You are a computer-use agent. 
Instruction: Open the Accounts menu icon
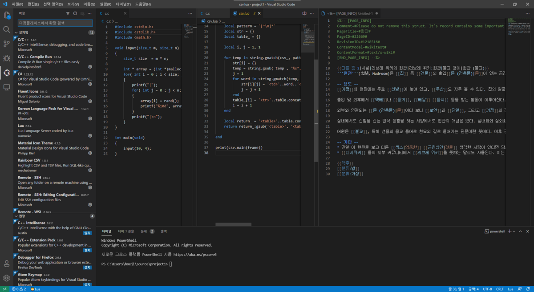(7, 264)
